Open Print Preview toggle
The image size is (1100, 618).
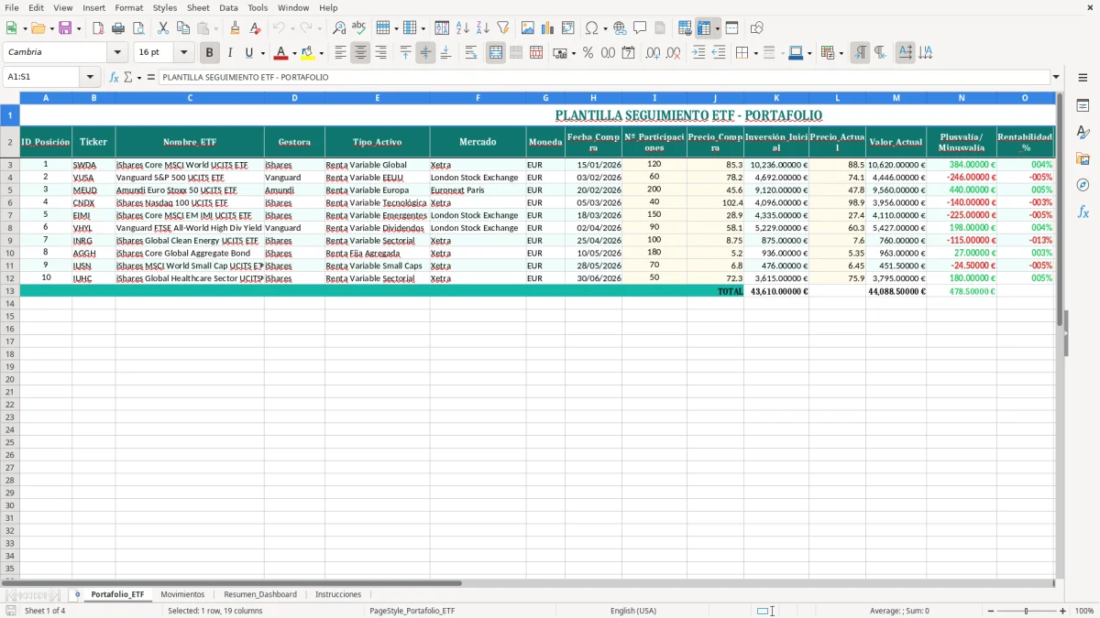point(138,28)
